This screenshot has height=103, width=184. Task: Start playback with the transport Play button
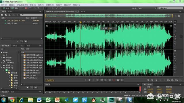[90, 80]
